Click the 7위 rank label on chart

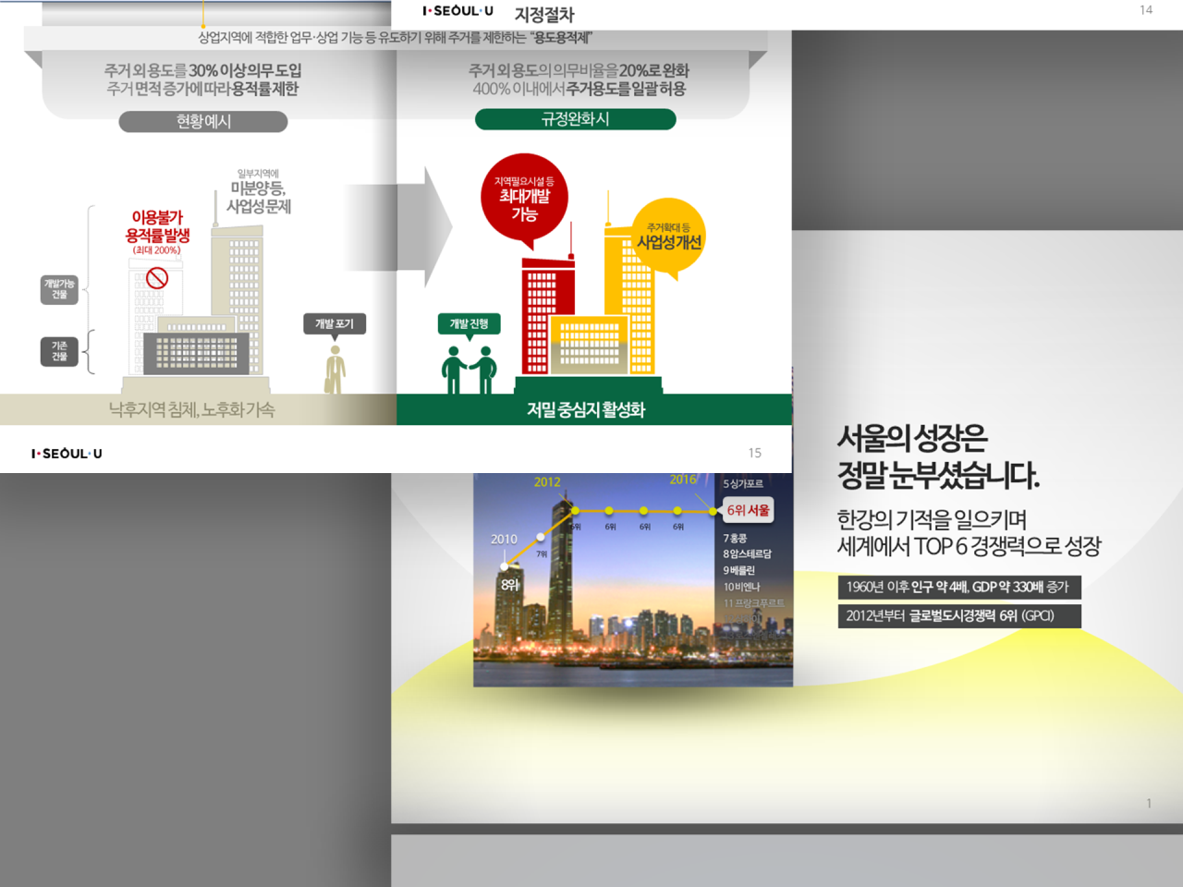pyautogui.click(x=542, y=554)
